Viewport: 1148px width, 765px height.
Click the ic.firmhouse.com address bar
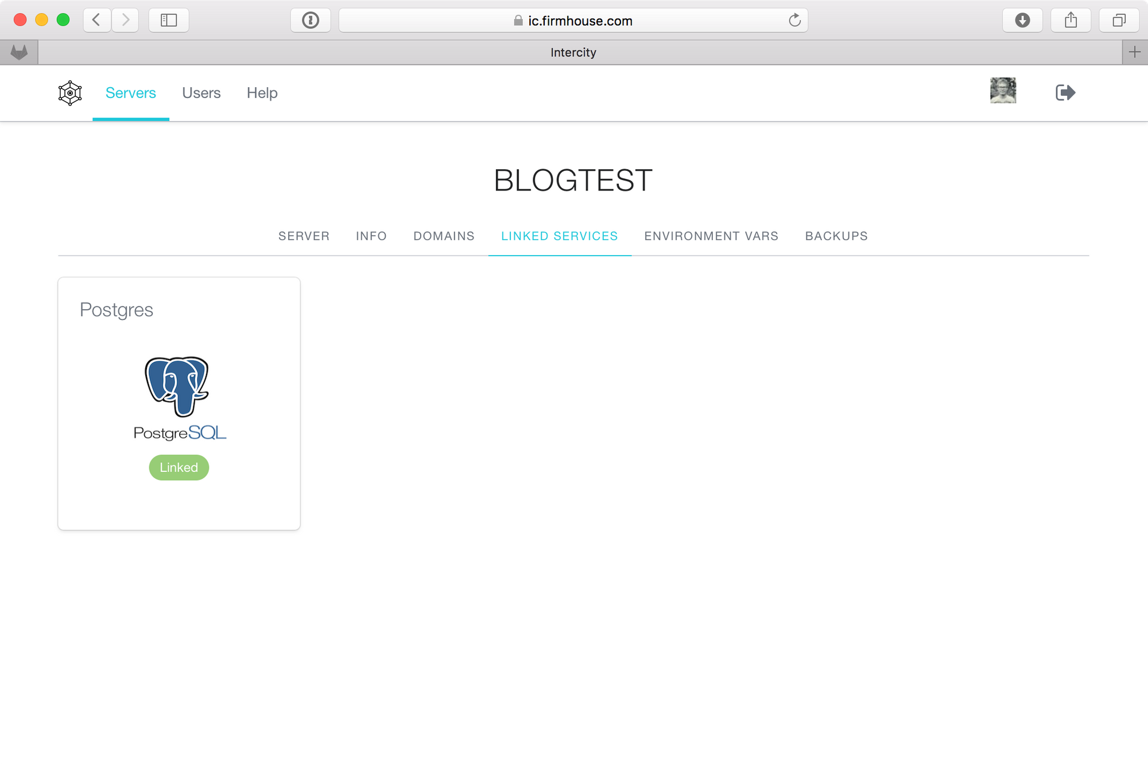(574, 21)
